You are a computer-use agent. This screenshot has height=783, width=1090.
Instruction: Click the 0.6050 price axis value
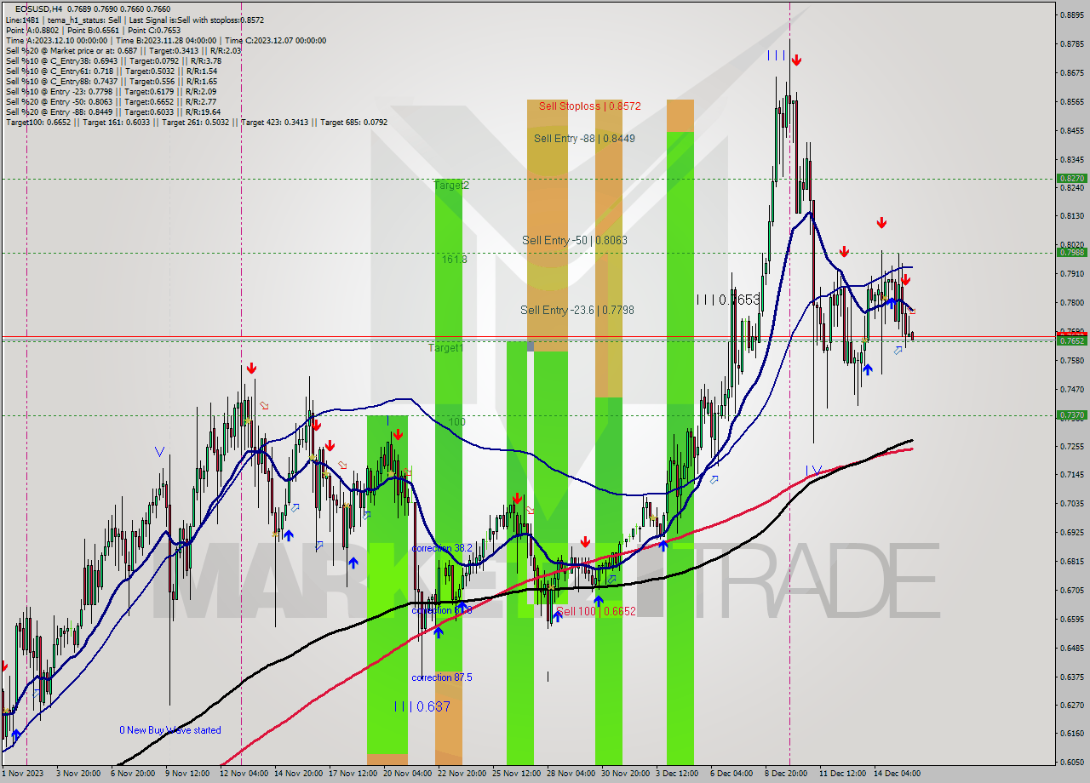1071,763
